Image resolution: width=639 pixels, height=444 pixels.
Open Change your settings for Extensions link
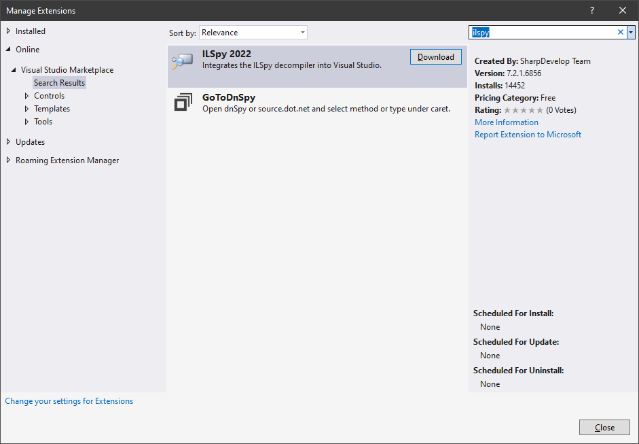69,401
